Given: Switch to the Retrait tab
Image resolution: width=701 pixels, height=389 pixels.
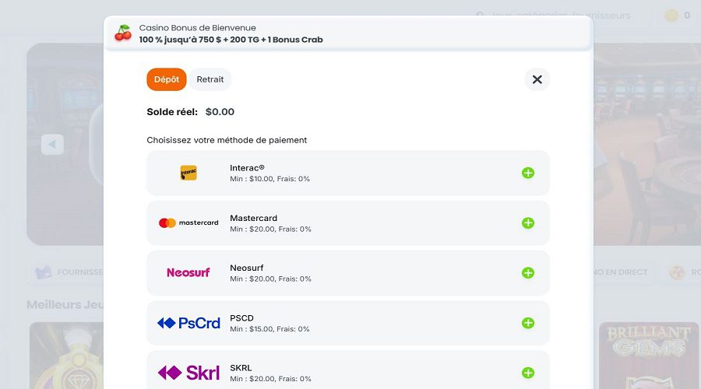Looking at the screenshot, I should (x=210, y=79).
